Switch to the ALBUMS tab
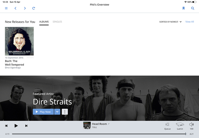The width and height of the screenshot is (199, 138). (44, 22)
